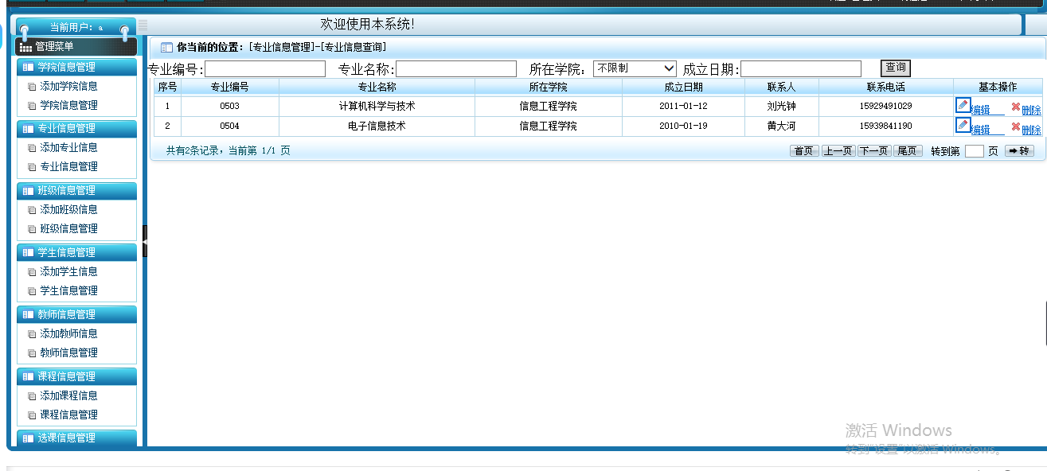Open 课程信息管理 submenu item under 添加课程信息
This screenshot has width=1047, height=471.
click(68, 415)
